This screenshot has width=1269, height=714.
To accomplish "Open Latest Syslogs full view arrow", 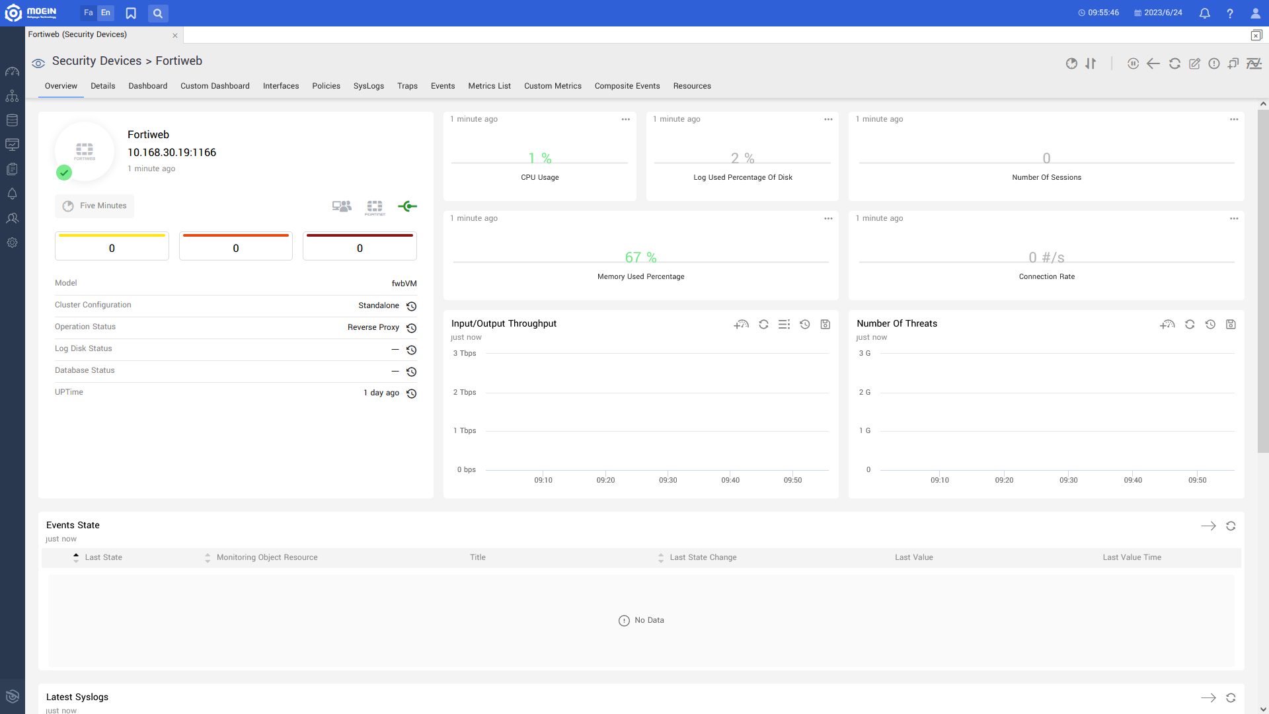I will click(1208, 698).
